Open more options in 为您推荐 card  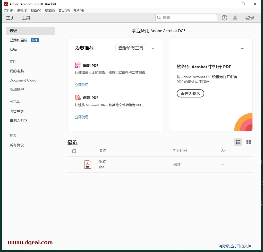pyautogui.click(x=154, y=48)
